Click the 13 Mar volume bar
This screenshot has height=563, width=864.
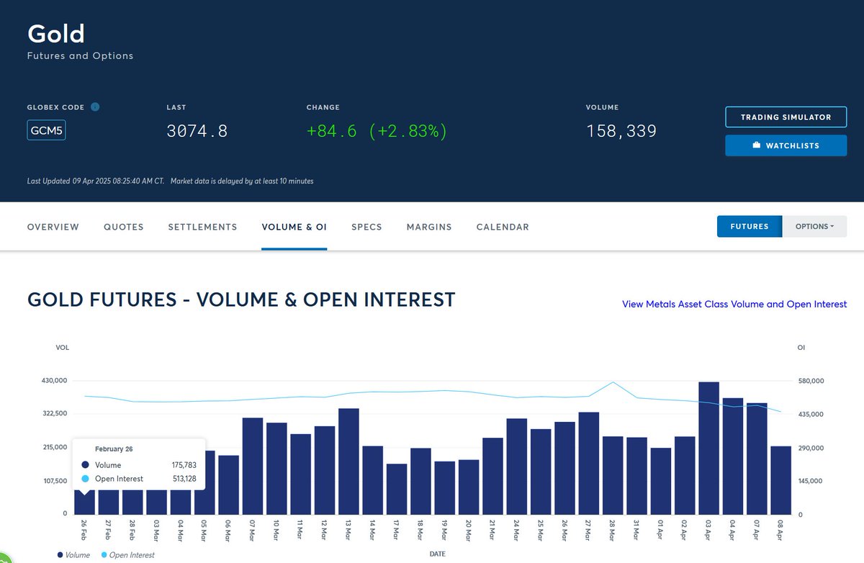click(348, 461)
